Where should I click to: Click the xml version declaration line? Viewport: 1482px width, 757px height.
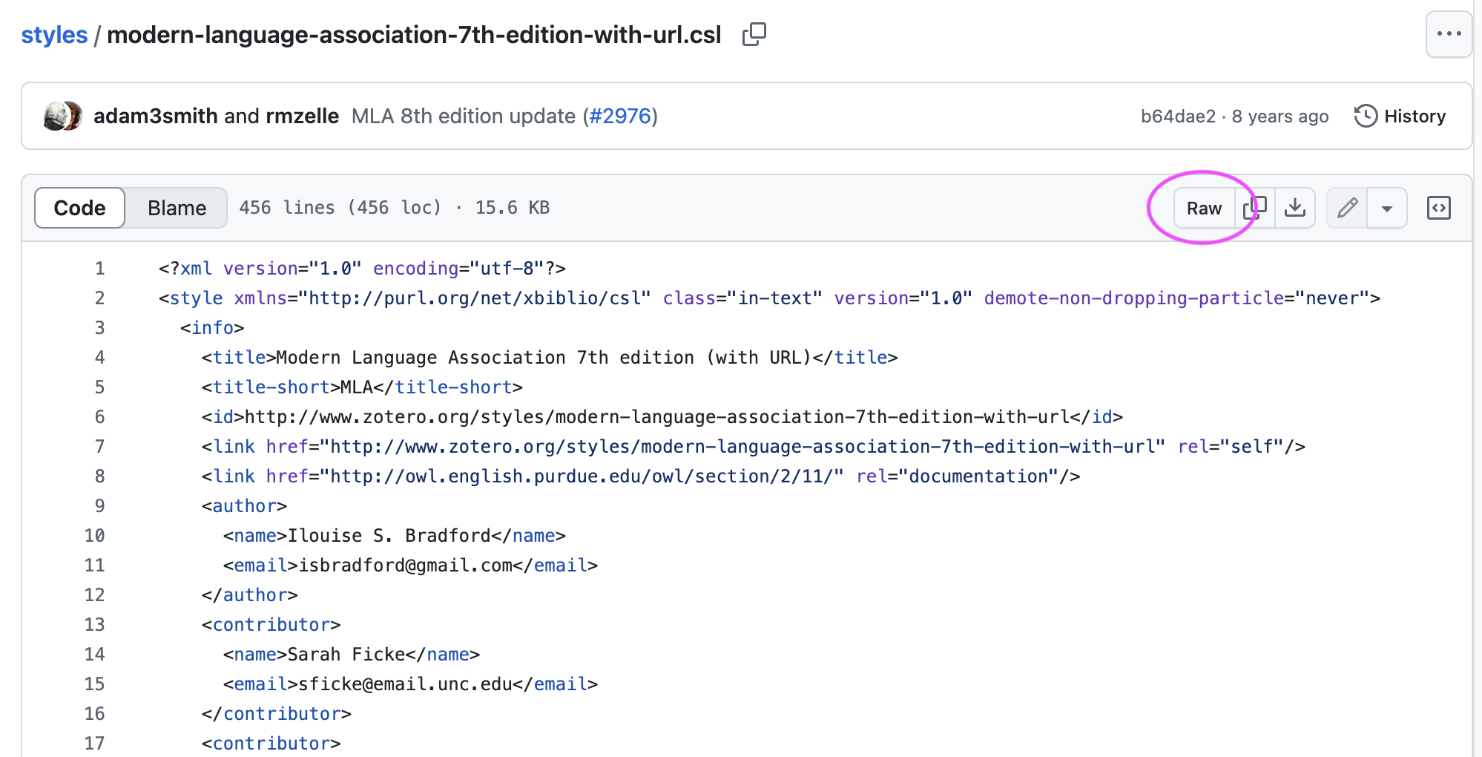point(362,269)
